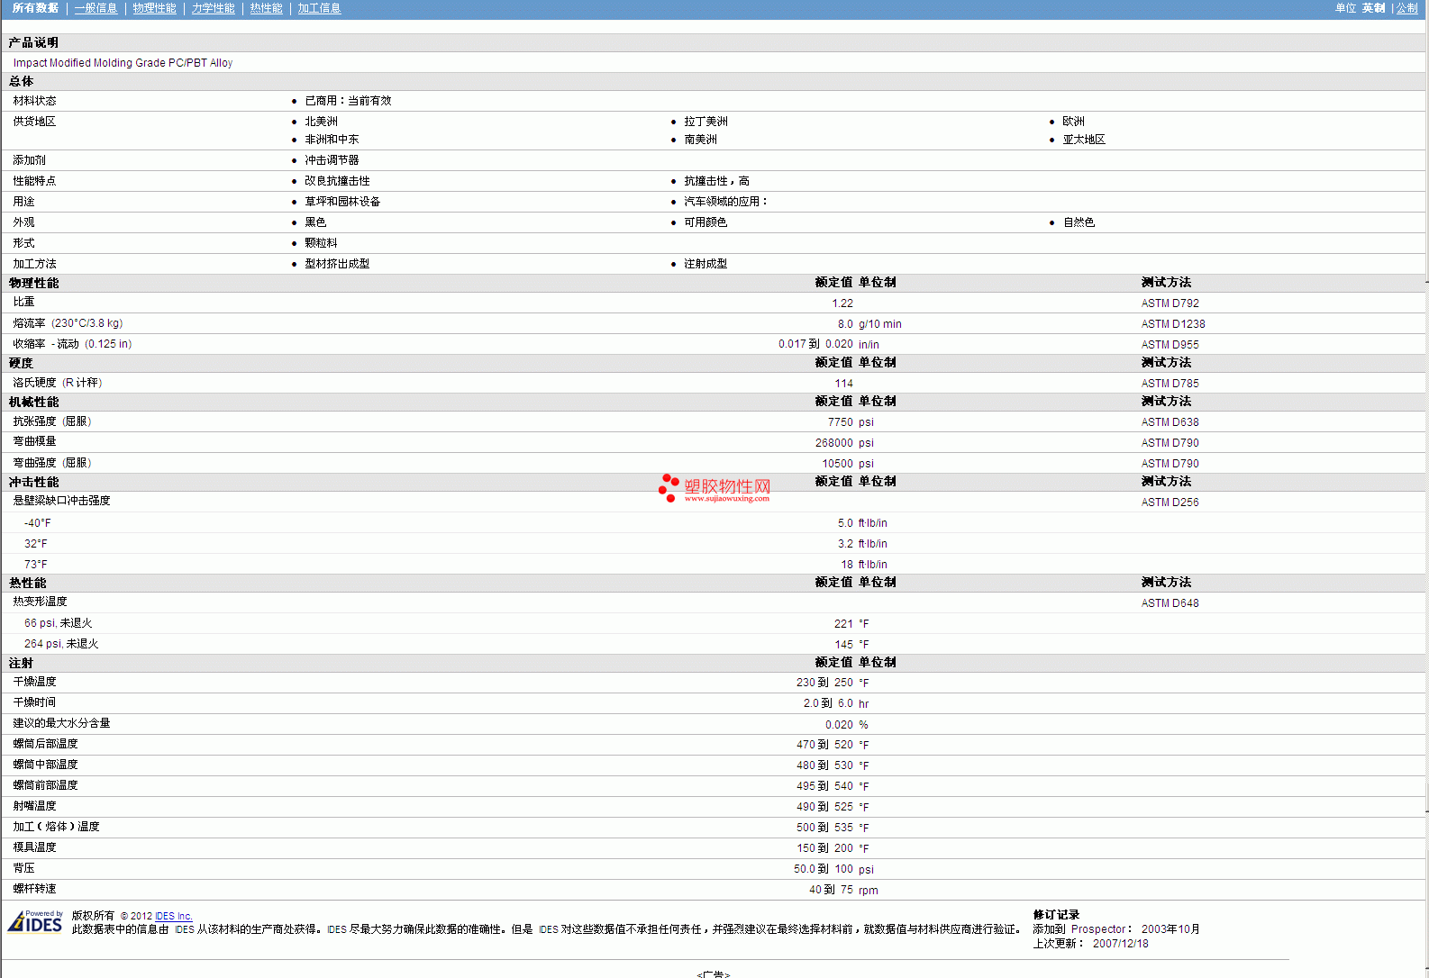1429x978 pixels.
Task: Go to the 物理性能 tab
Action: (x=154, y=8)
